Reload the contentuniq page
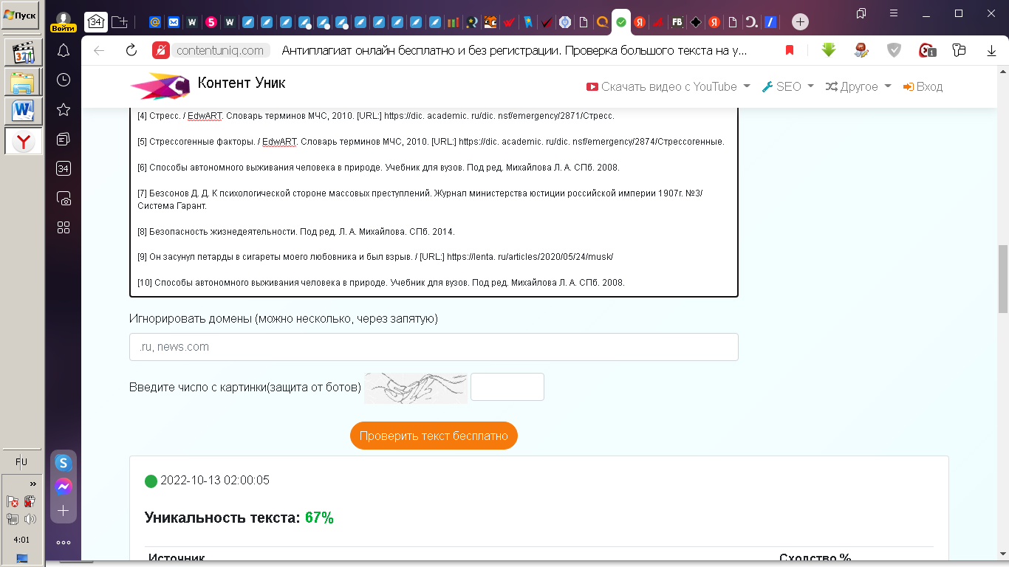The image size is (1009, 567). click(x=131, y=50)
